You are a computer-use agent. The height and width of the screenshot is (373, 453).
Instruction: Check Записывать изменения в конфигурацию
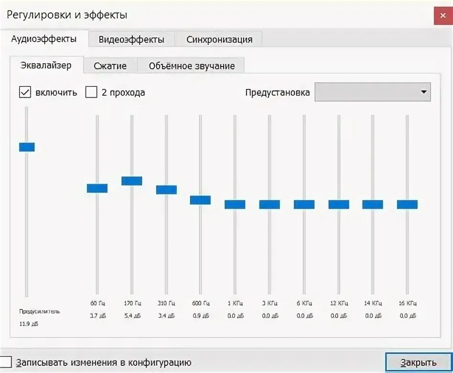pyautogui.click(x=5, y=362)
